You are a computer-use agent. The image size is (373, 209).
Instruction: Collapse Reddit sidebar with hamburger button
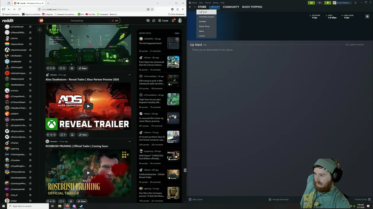[40, 30]
